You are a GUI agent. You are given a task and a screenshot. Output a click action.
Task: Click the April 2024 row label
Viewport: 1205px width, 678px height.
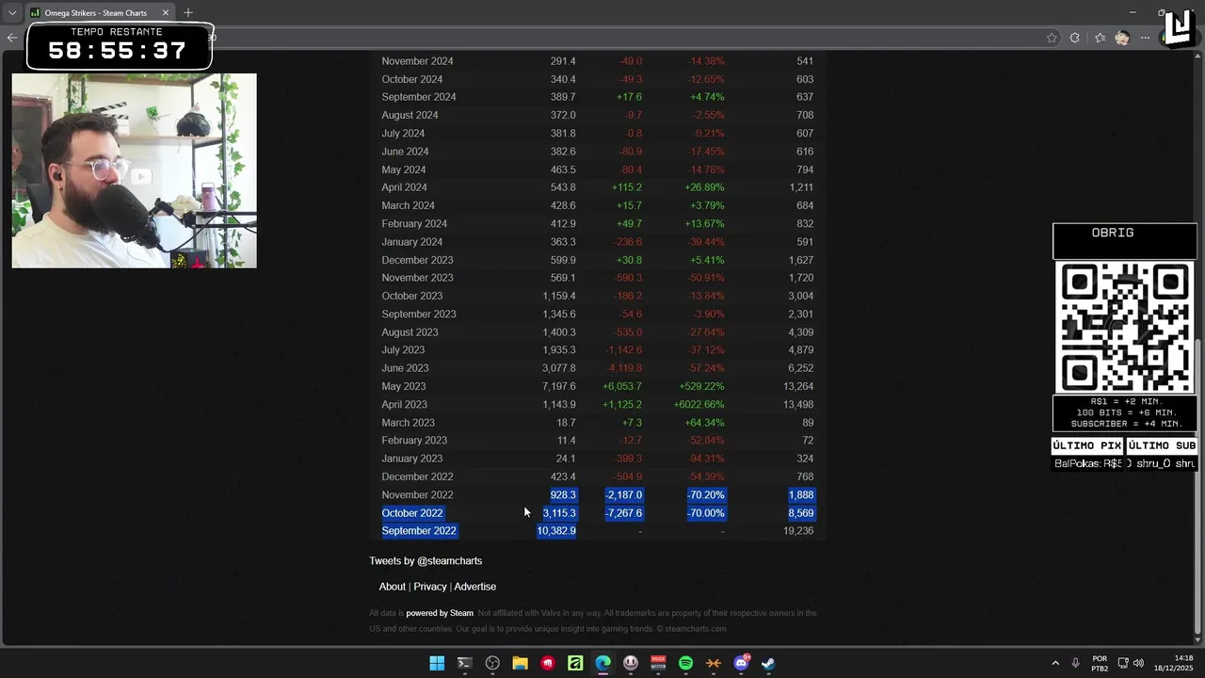pos(404,187)
